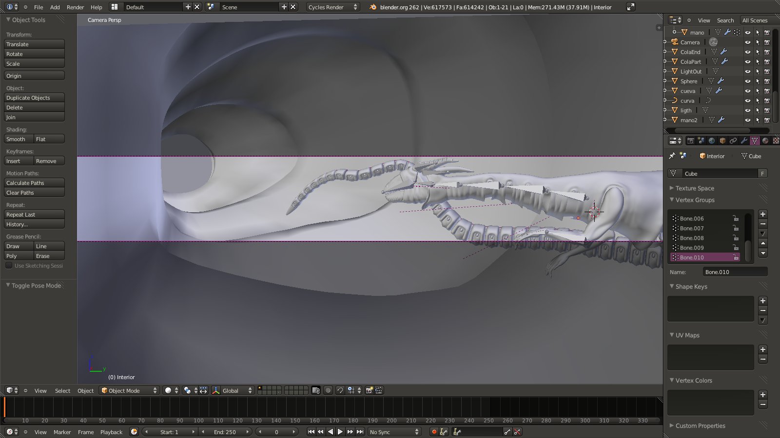This screenshot has height=438, width=780.
Task: Hide the Camera object via eye icon
Action: 747,42
